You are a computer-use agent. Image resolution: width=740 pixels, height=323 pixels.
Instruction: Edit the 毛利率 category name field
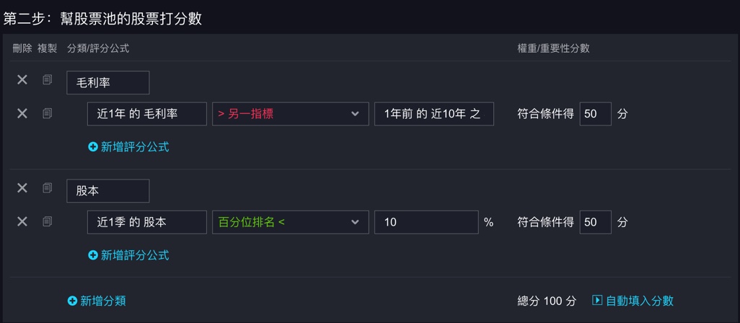click(x=108, y=83)
